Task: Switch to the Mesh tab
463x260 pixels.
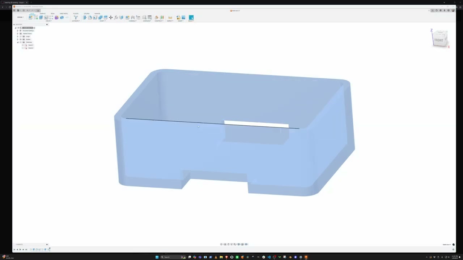Action: (x=53, y=14)
